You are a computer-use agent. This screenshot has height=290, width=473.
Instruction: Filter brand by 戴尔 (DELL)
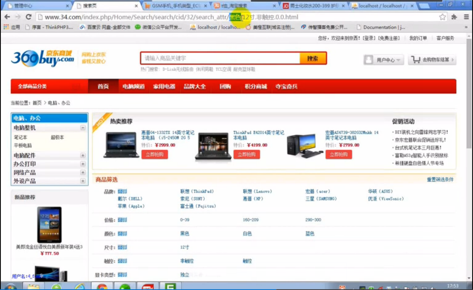click(130, 199)
